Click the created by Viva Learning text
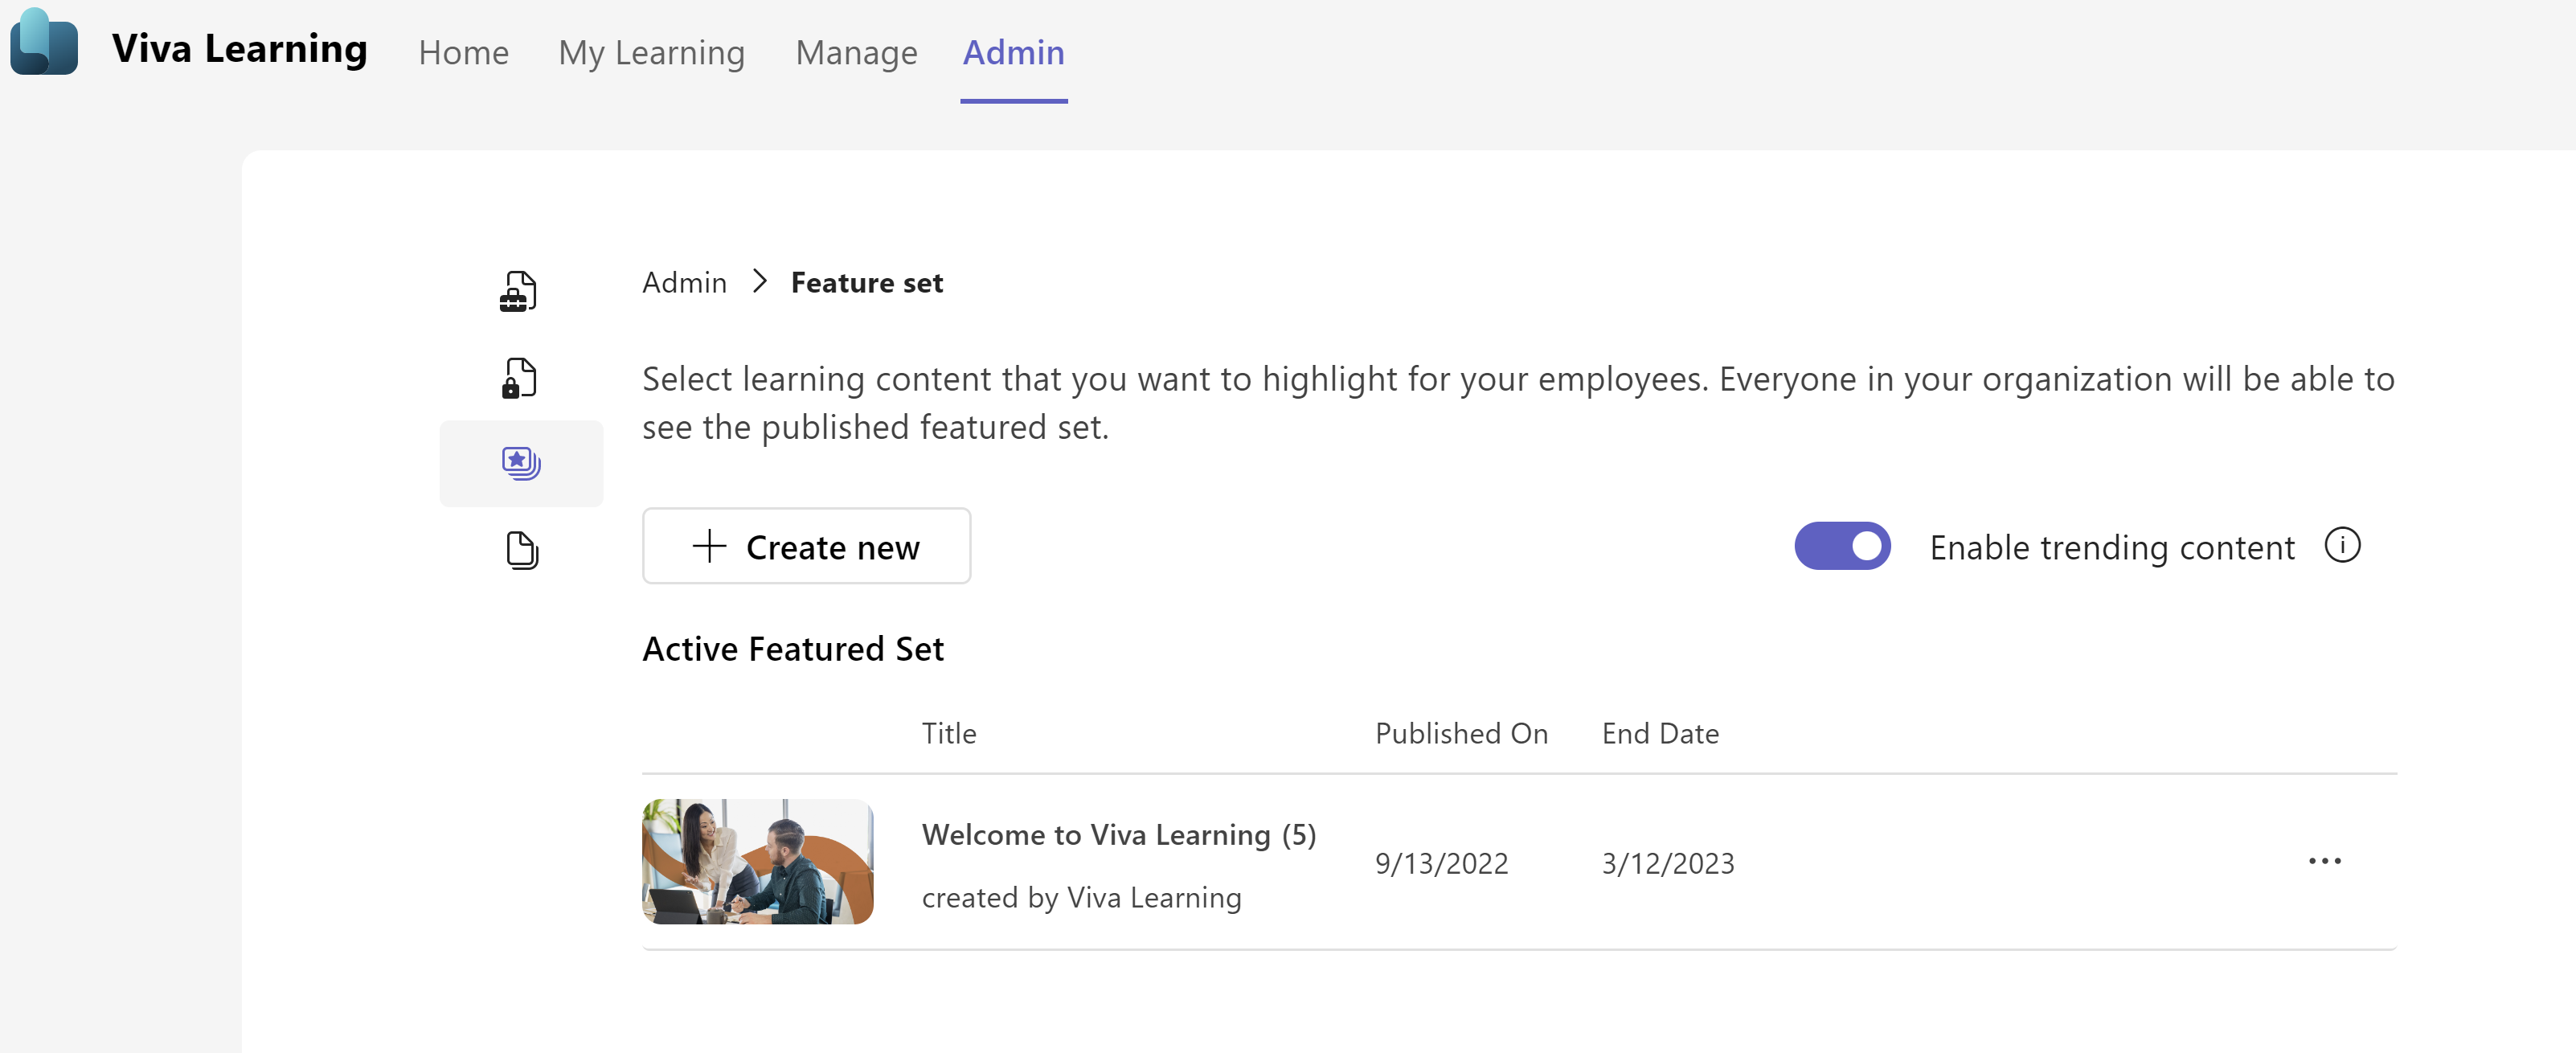2576x1053 pixels. [1081, 898]
